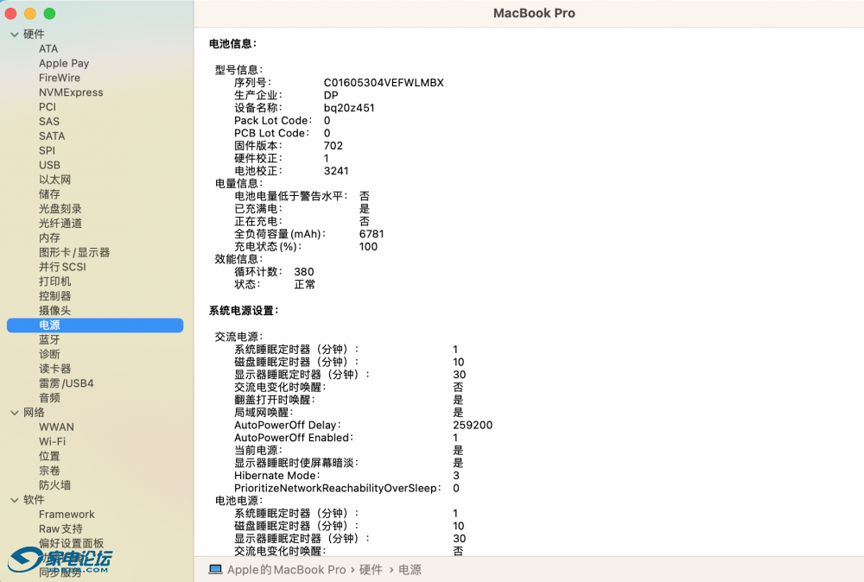Open the Wi-Fi sidebar entry
864x582 pixels.
[x=53, y=441]
